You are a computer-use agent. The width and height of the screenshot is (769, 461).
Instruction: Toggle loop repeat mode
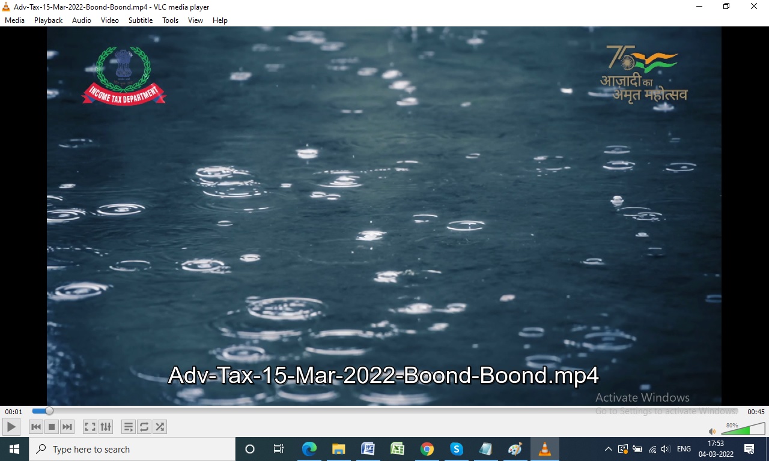[x=144, y=427]
